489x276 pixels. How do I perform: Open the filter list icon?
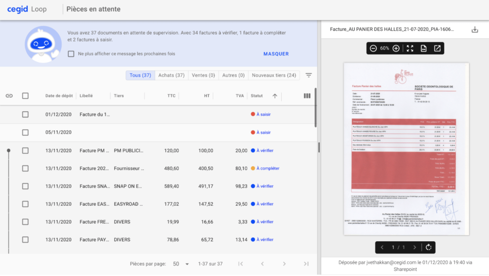point(309,75)
